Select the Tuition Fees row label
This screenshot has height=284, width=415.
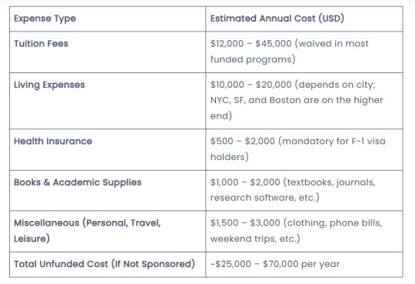coord(41,44)
